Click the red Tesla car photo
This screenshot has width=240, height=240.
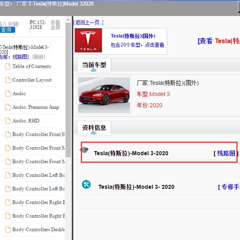click(x=104, y=95)
